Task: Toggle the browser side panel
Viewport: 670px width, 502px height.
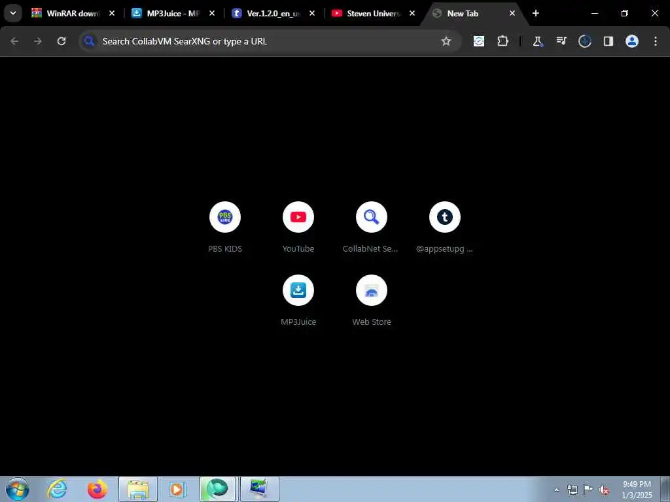Action: (608, 41)
